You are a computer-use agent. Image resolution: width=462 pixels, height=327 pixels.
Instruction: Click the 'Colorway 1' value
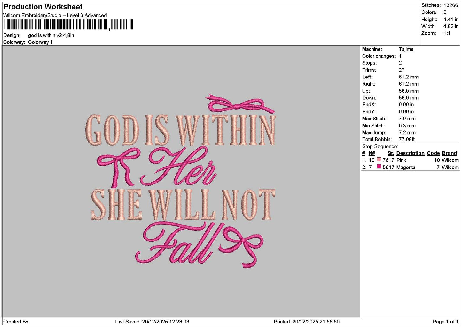coord(40,42)
